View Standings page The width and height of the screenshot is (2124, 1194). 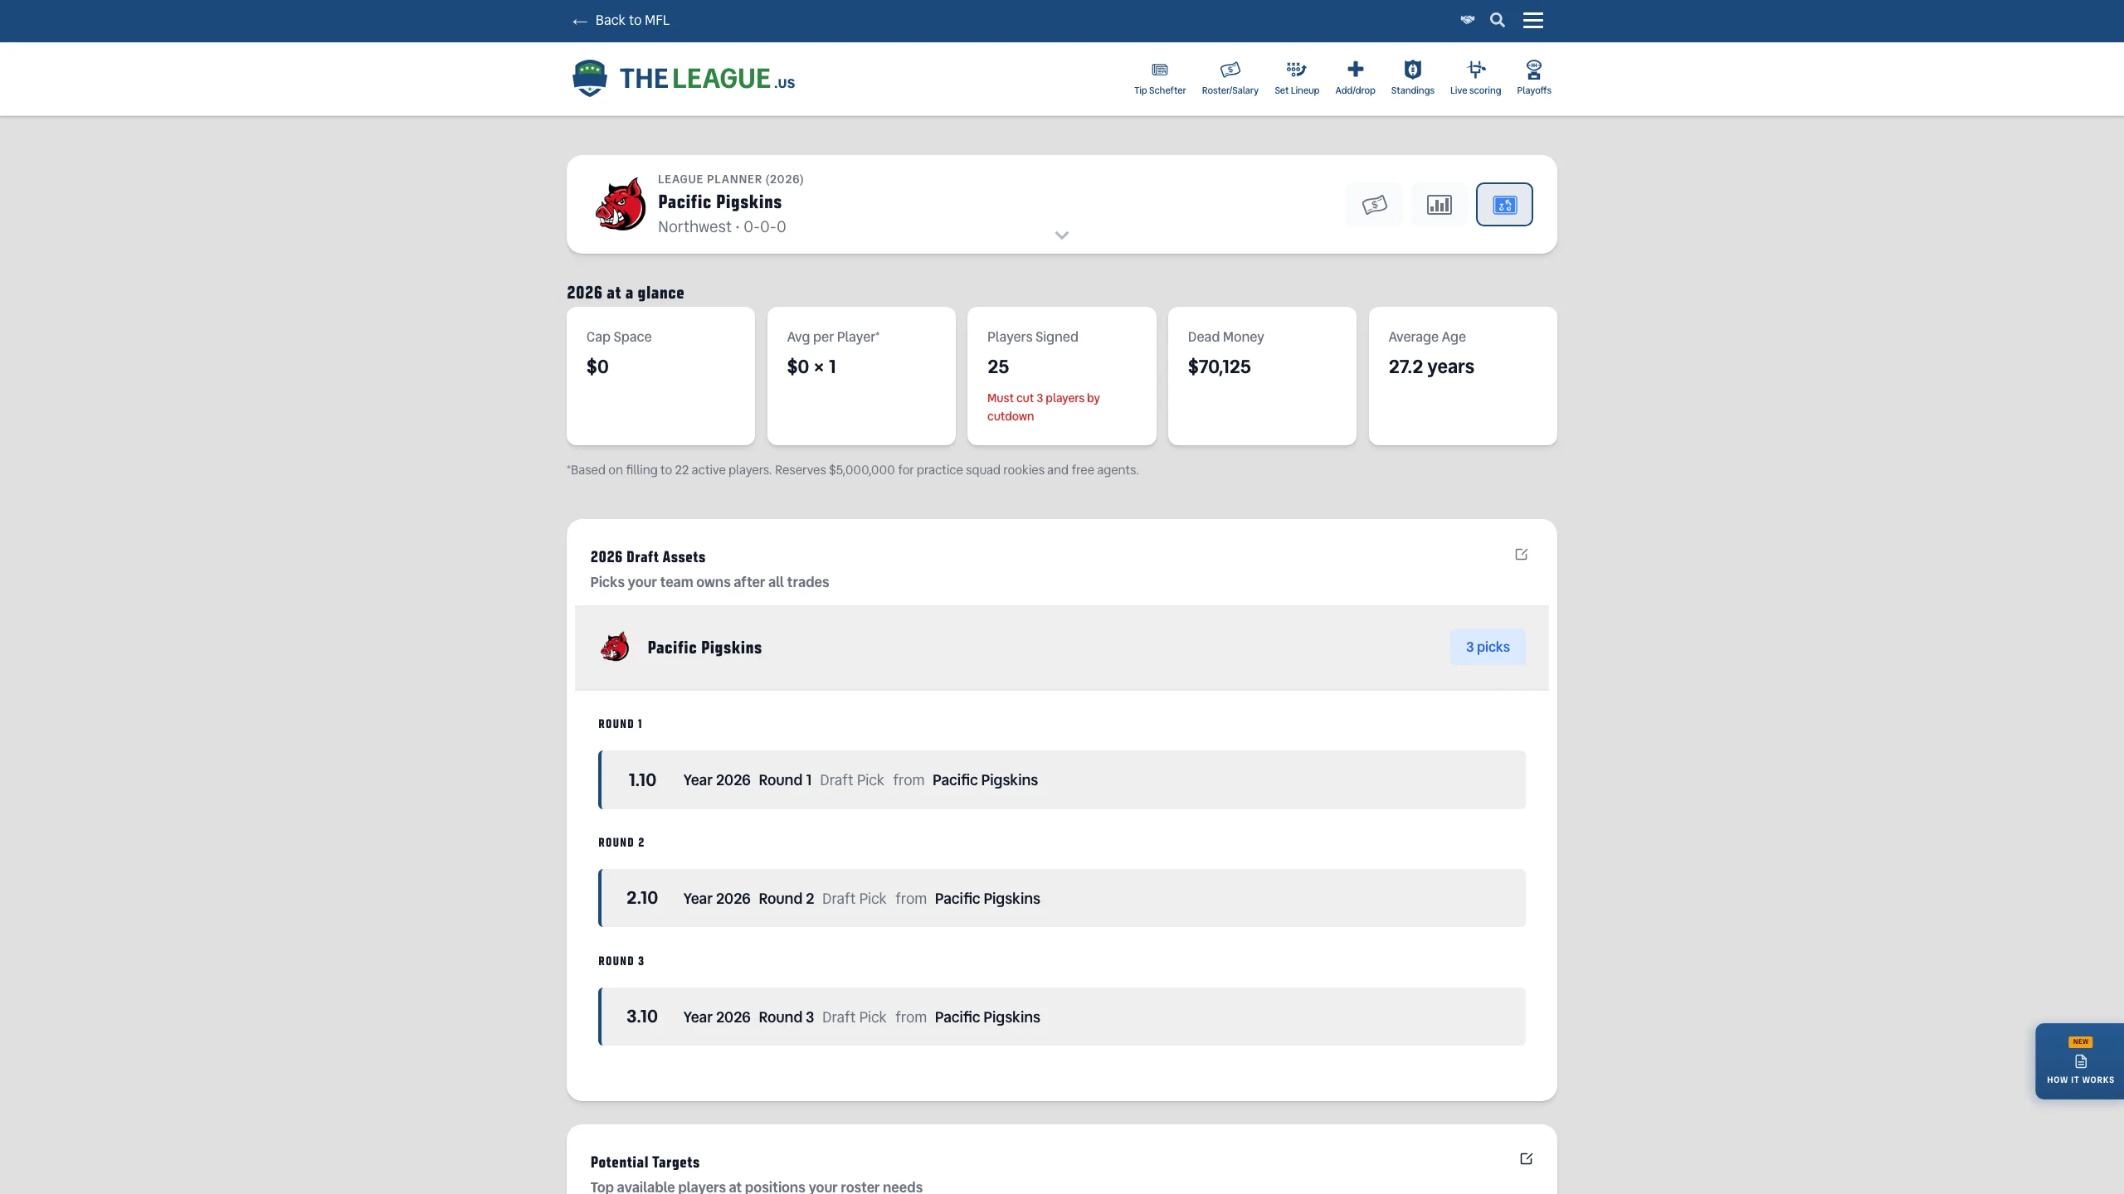click(1412, 78)
